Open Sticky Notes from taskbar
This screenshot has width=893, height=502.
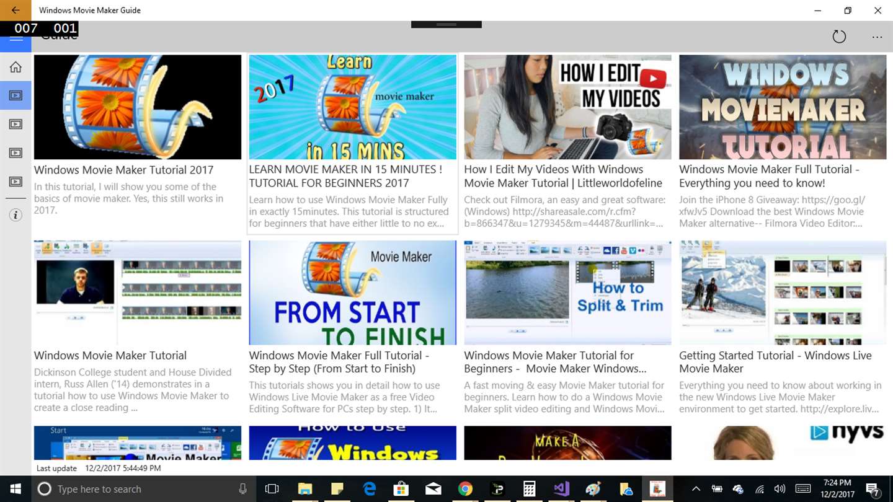pos(337,489)
